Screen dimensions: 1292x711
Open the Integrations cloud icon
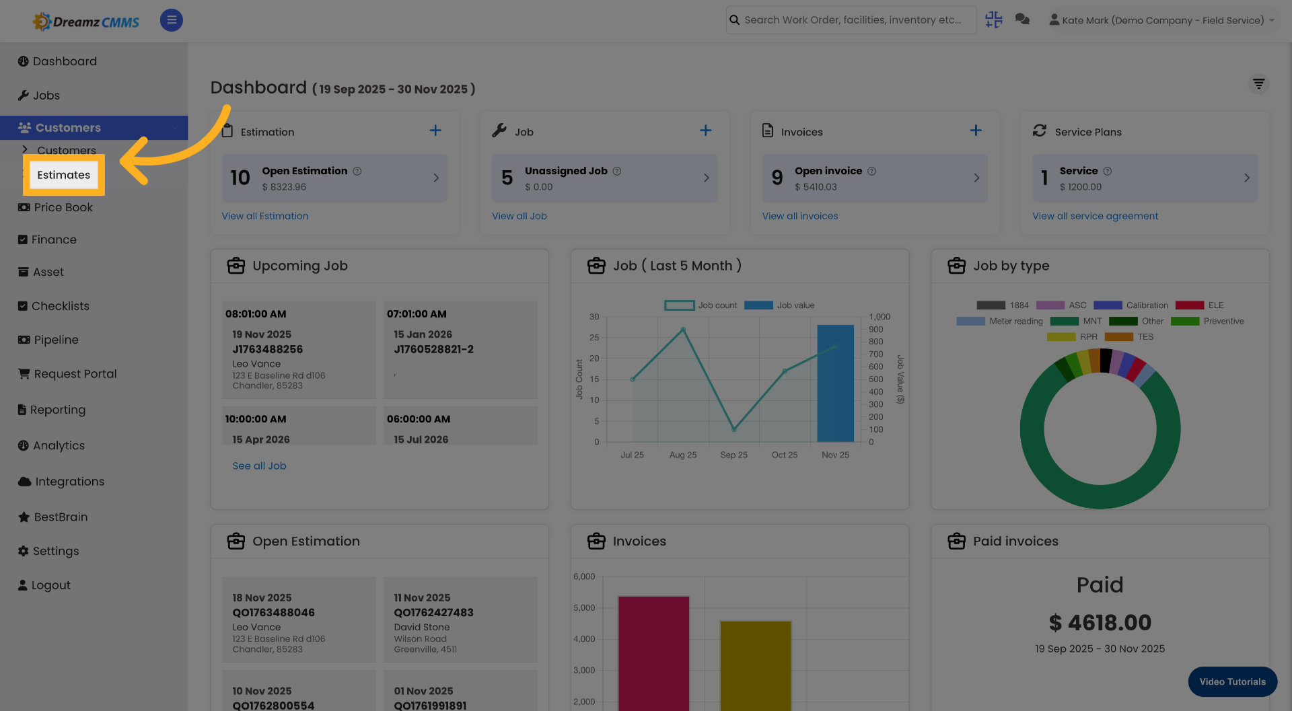click(x=24, y=481)
